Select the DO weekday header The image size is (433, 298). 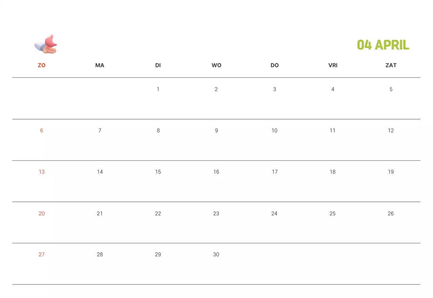[275, 65]
